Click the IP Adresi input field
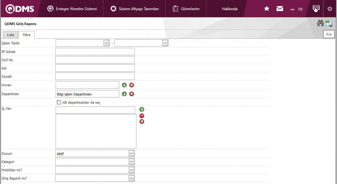 (x=95, y=52)
